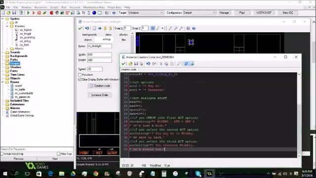The width and height of the screenshot is (316, 178).
Task: Open Google Chrome from taskbar
Action: [x=96, y=174]
